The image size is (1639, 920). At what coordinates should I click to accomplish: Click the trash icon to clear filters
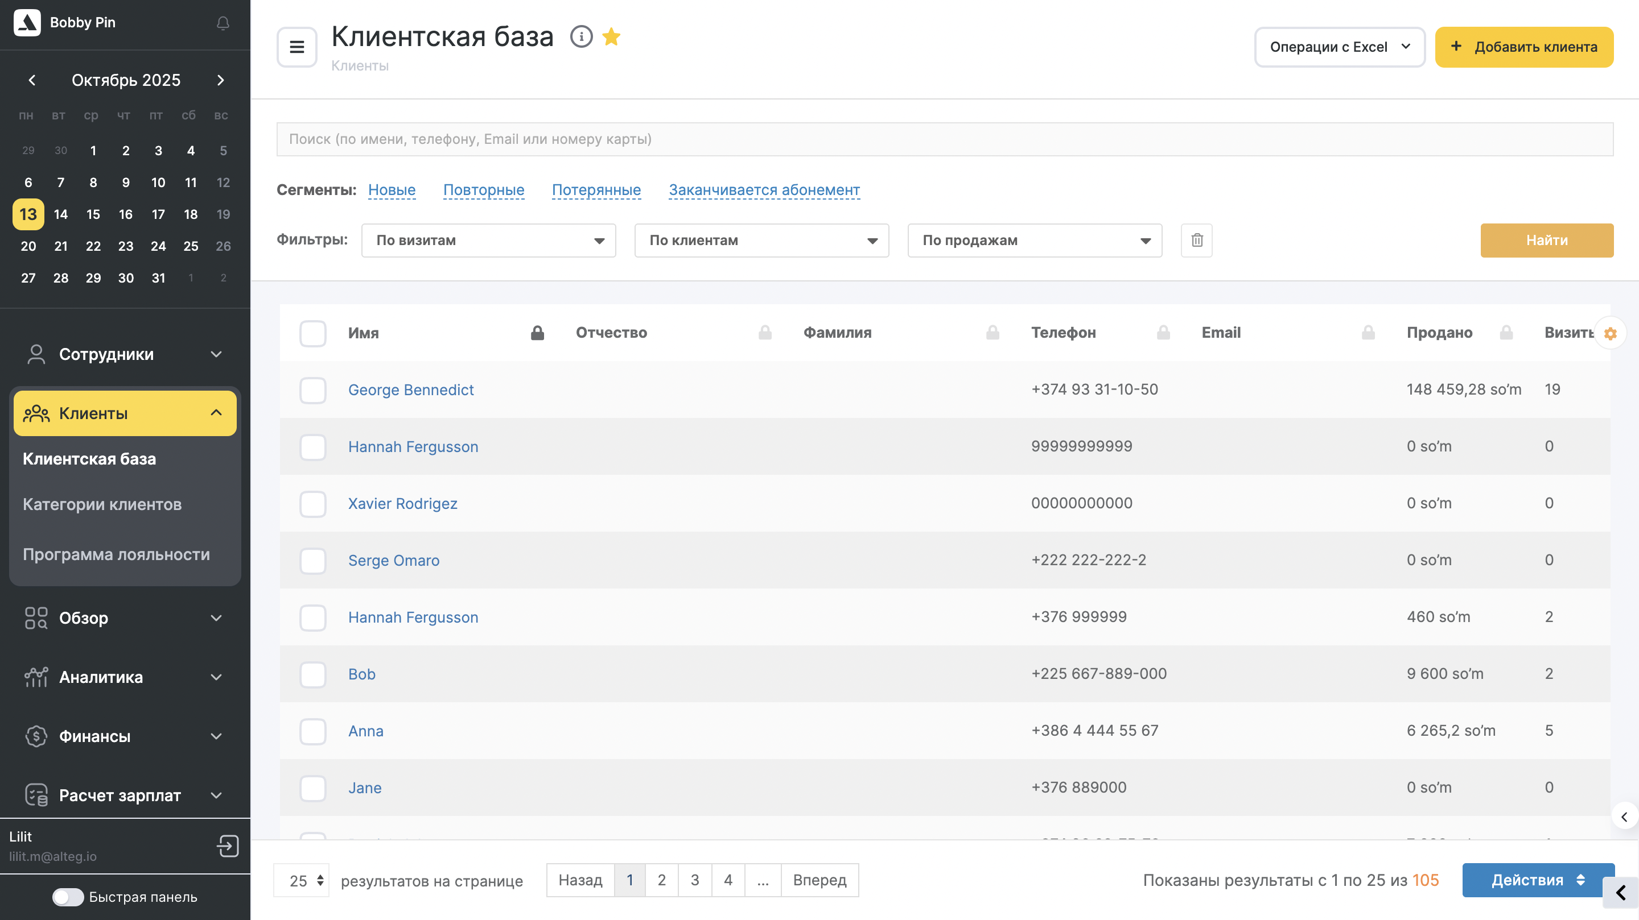[1196, 241]
